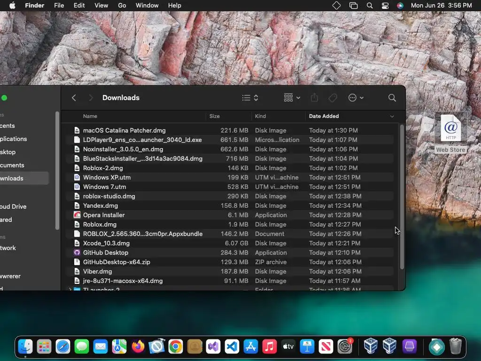Open News app in the Dock
The image size is (481, 361).
coord(326,346)
